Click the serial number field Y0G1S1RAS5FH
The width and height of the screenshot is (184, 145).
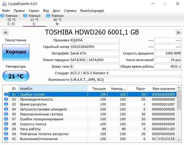click(94, 47)
